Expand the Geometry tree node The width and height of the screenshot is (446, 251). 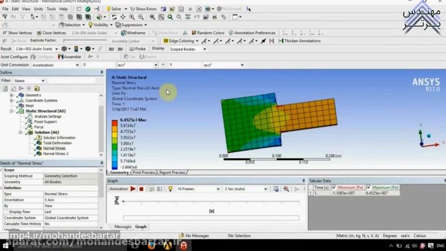[x=11, y=95]
